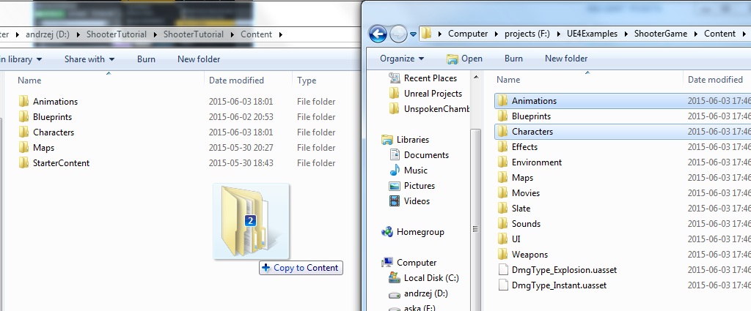The width and height of the screenshot is (751, 311).
Task: Click New folder in left window
Action: (x=199, y=59)
